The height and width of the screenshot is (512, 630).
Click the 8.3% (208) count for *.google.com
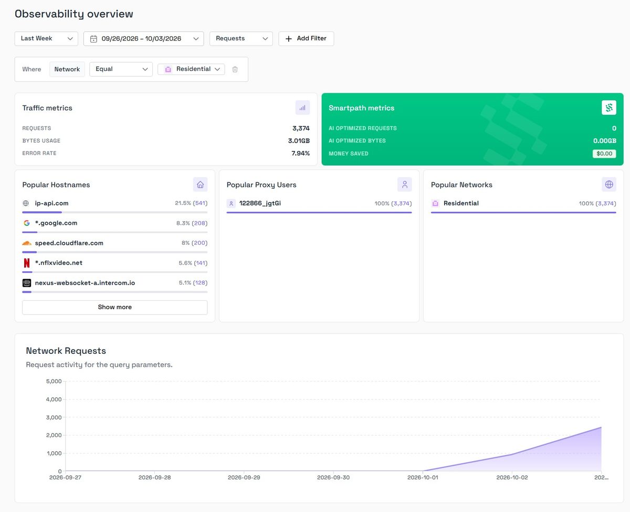[x=192, y=223]
